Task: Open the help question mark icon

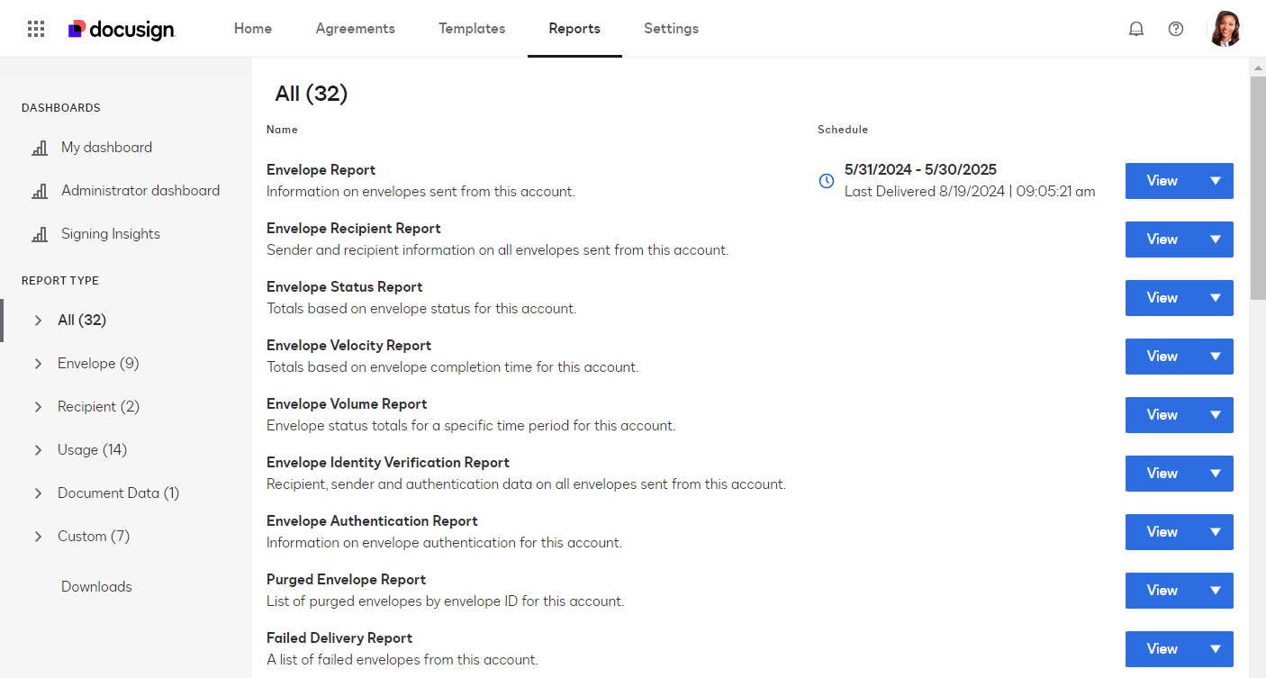Action: coord(1176,29)
